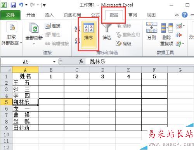Open the data validation dropdown arrow
194x150 pixels.
pos(184,26)
